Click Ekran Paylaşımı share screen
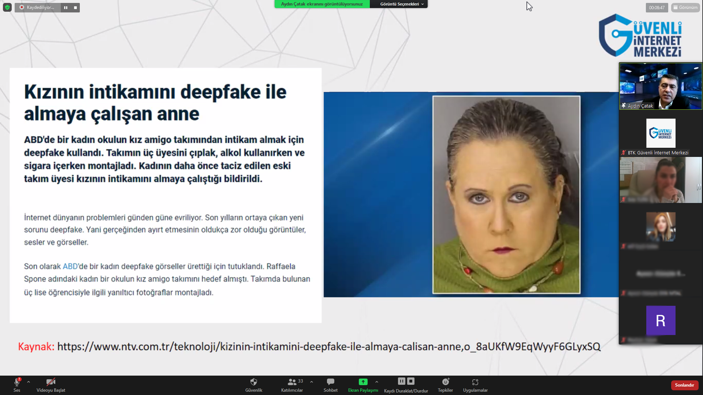 [363, 385]
